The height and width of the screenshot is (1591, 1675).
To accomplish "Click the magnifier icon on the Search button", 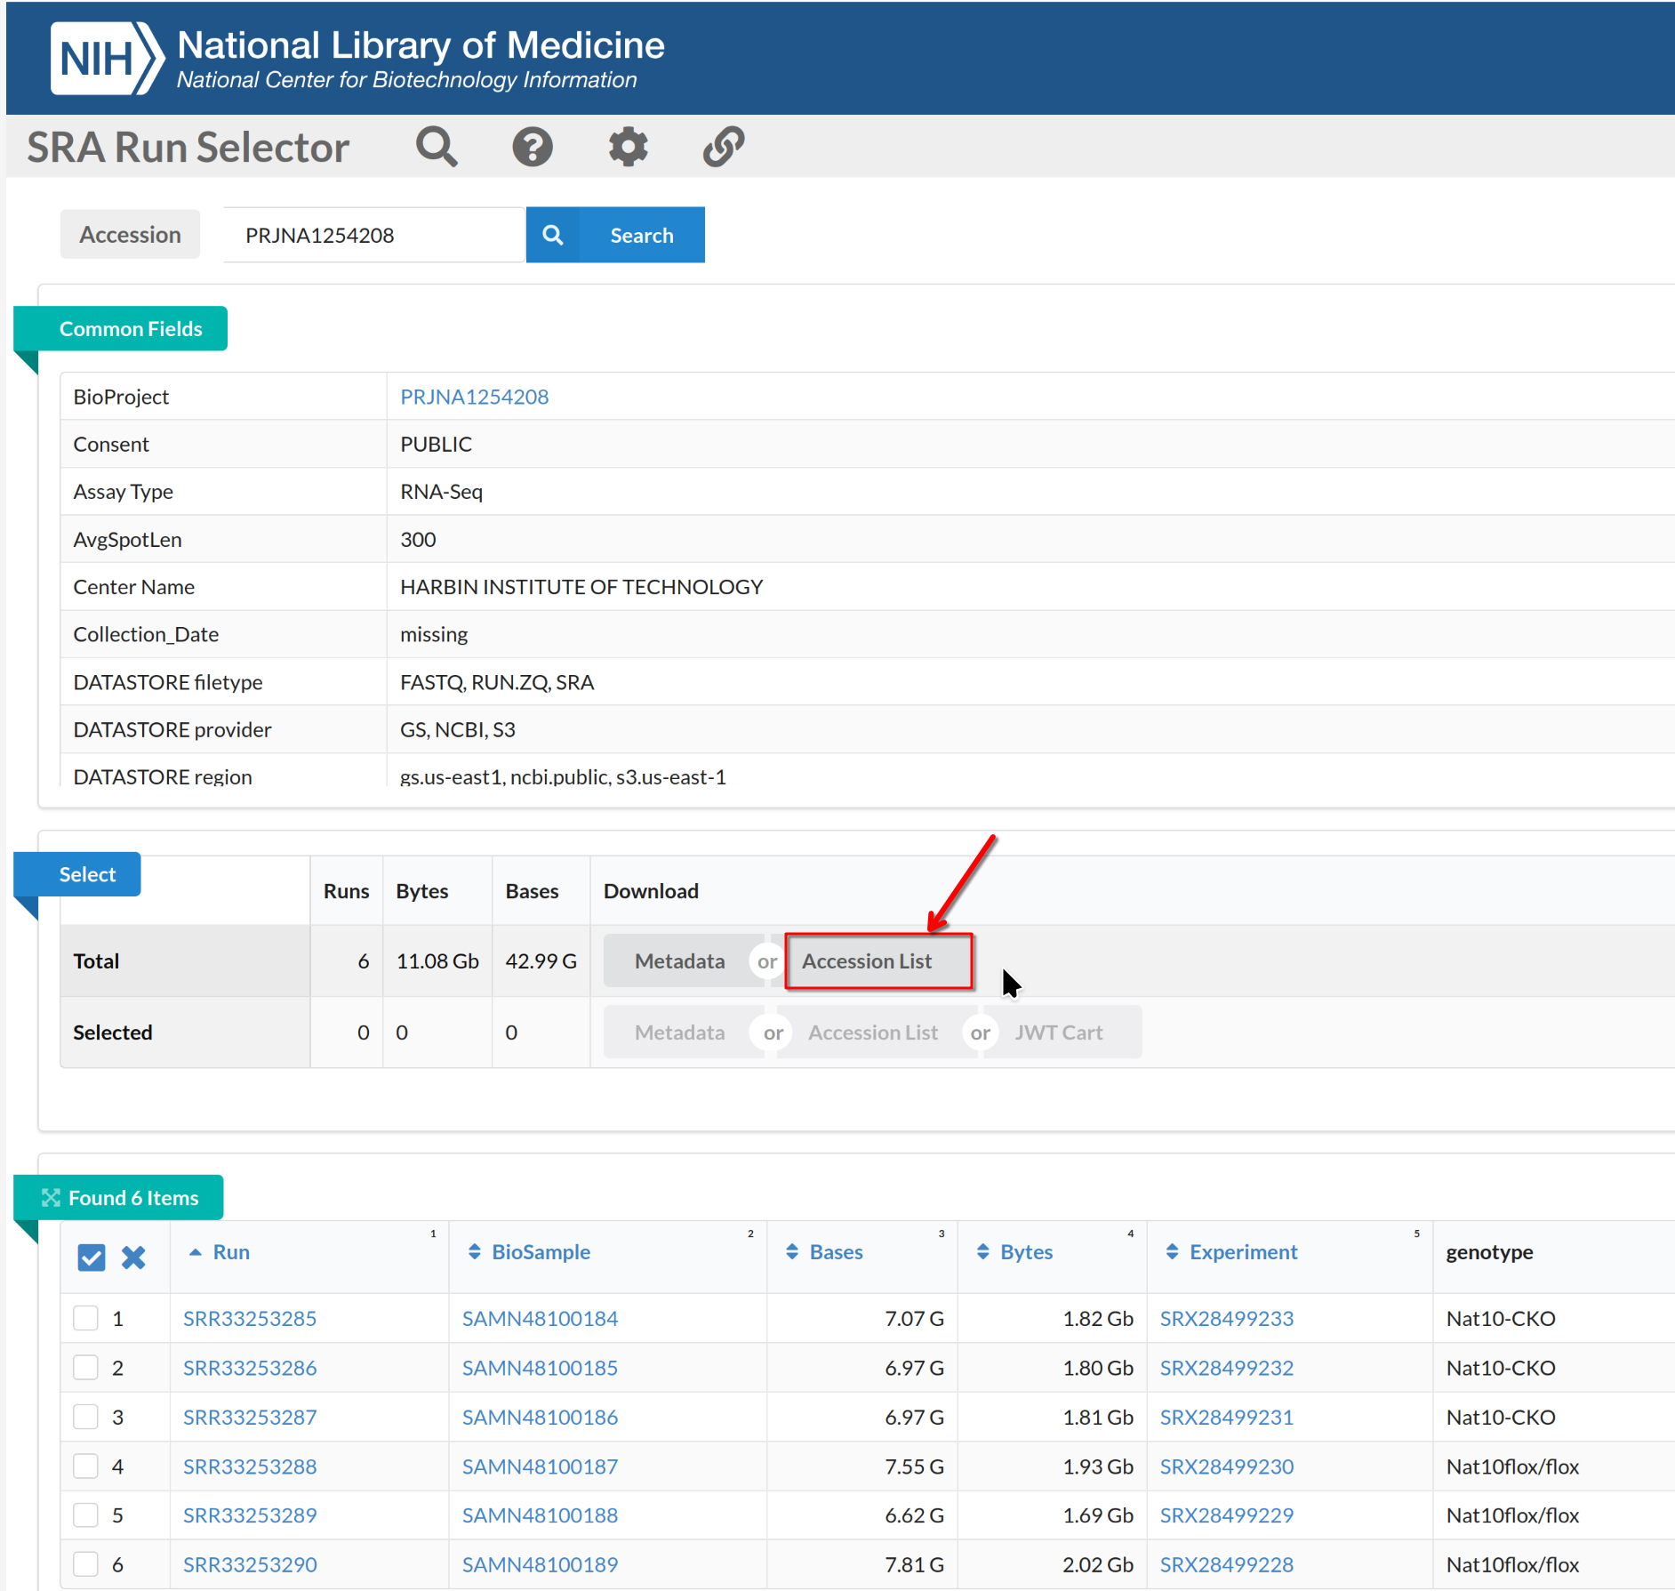I will pos(553,235).
